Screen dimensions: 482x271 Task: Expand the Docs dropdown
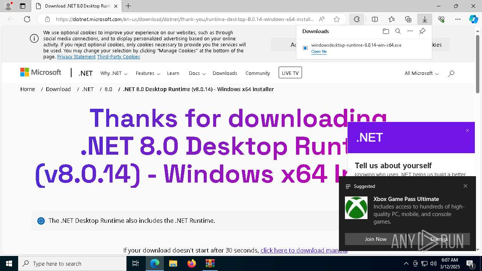coord(197,73)
